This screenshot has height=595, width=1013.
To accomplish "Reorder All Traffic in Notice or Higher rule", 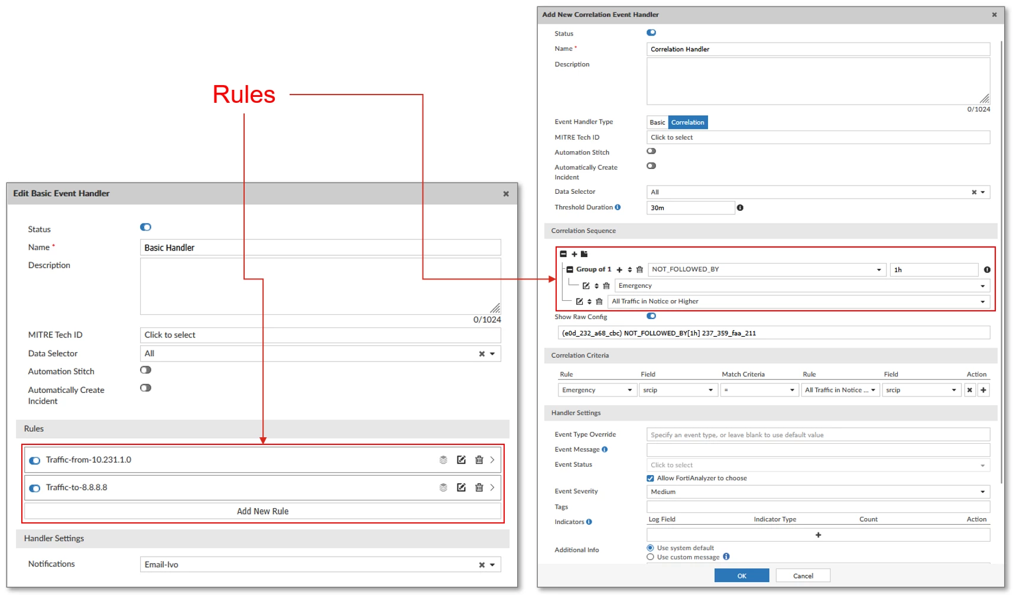I will pos(589,301).
